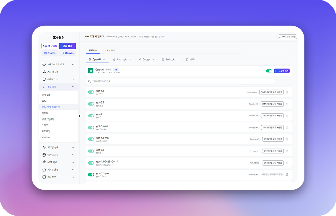Viewport: 336px width, 216px height.
Task: Click trash icon on gpt-5 row
Action: 287,116
